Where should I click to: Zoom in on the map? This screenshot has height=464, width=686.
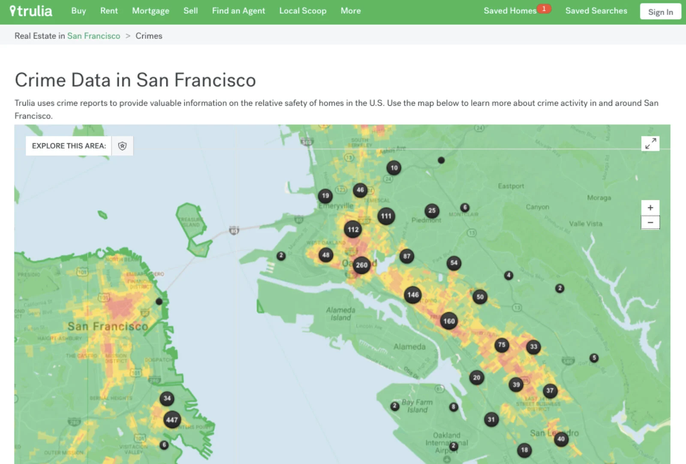650,208
